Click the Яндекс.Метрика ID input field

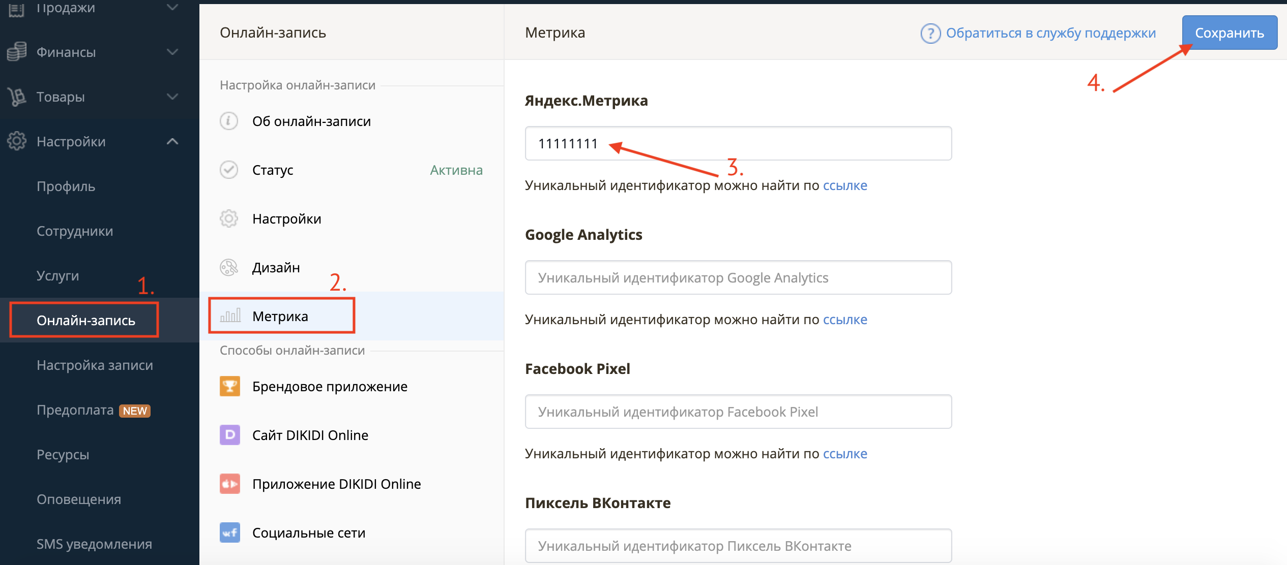(x=738, y=143)
